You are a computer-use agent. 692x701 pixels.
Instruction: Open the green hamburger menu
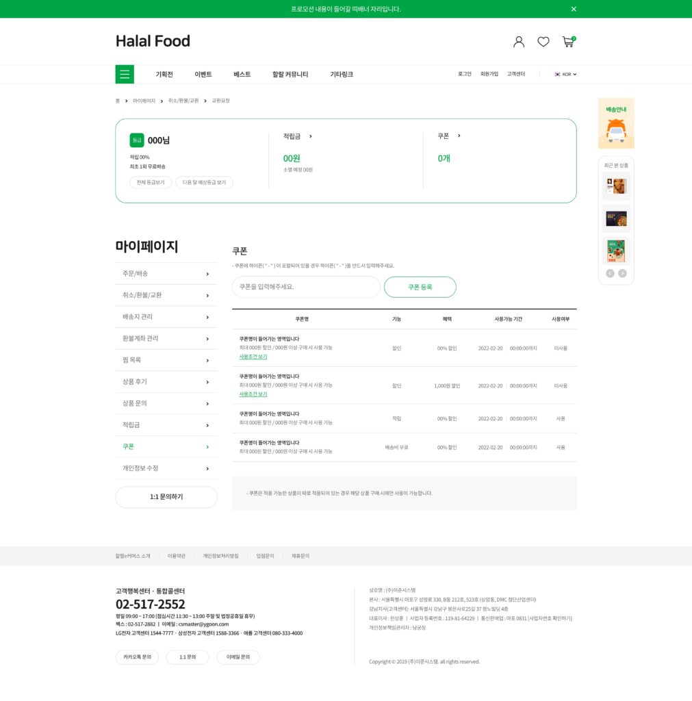coord(125,75)
